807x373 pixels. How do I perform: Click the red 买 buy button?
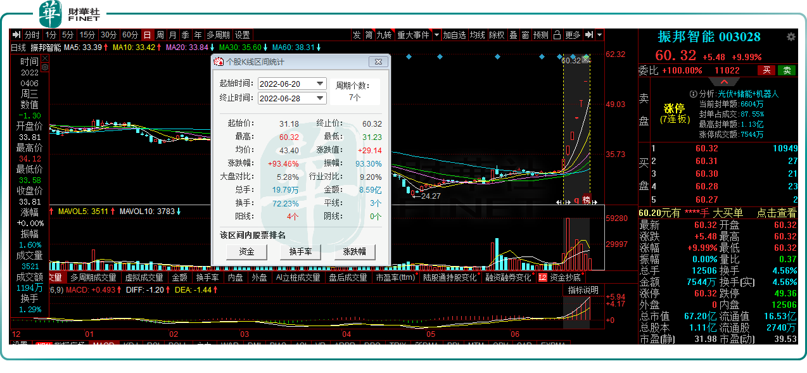(x=766, y=70)
